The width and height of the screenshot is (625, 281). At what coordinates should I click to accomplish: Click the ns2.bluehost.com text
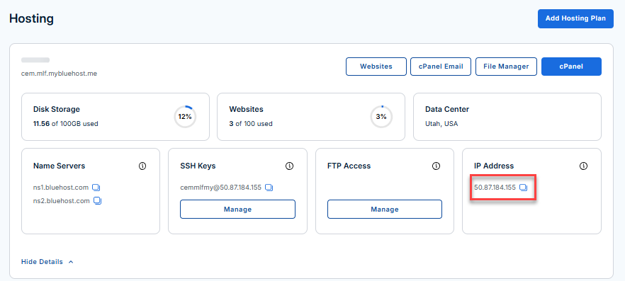click(62, 200)
